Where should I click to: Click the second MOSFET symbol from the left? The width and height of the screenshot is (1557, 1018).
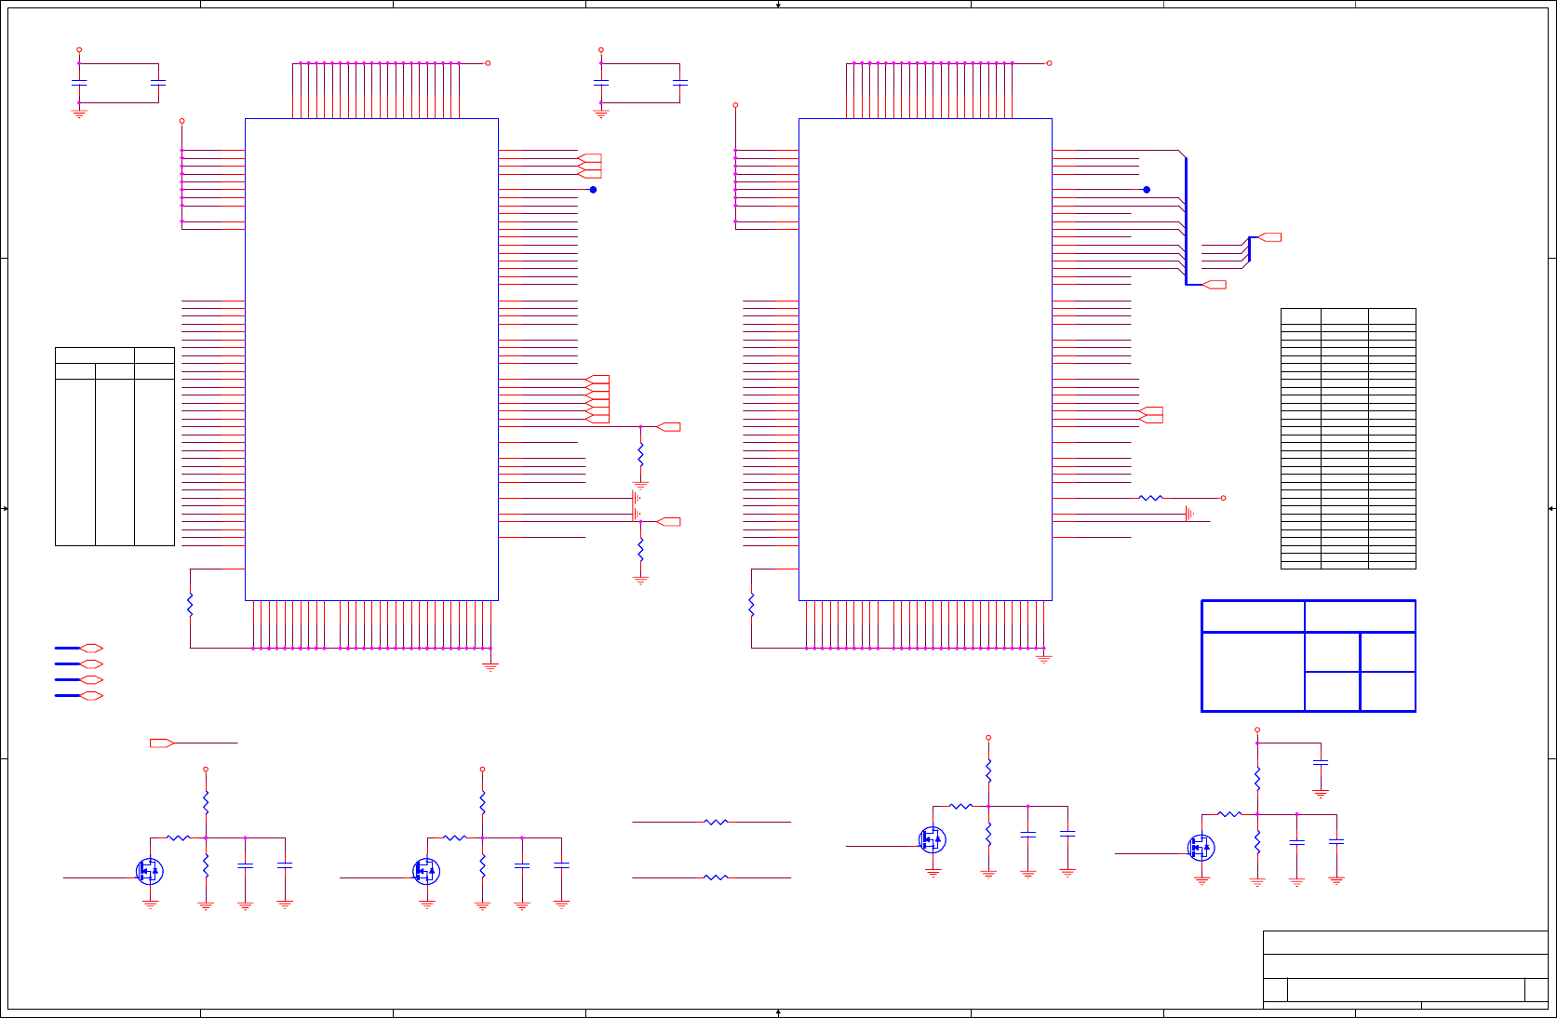coord(426,871)
